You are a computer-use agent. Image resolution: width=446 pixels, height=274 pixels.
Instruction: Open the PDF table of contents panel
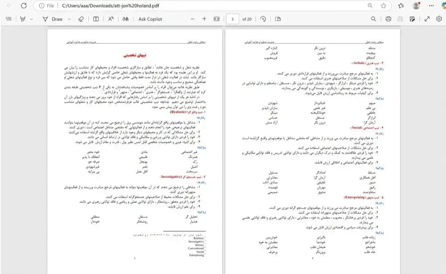tap(9, 19)
